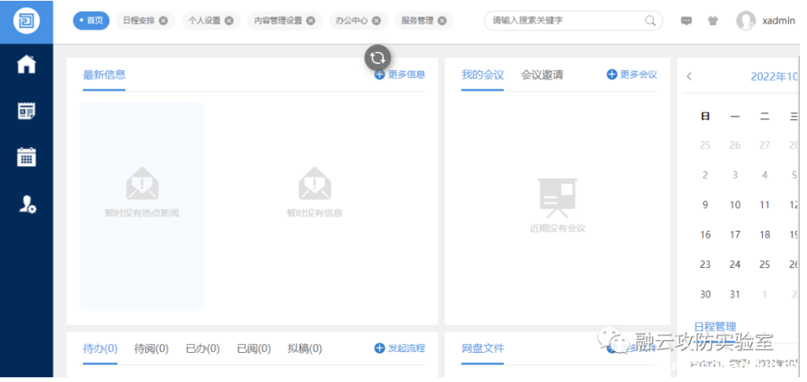Select the 会议邀请 tab
Viewport: 807px width, 382px height.
click(542, 75)
